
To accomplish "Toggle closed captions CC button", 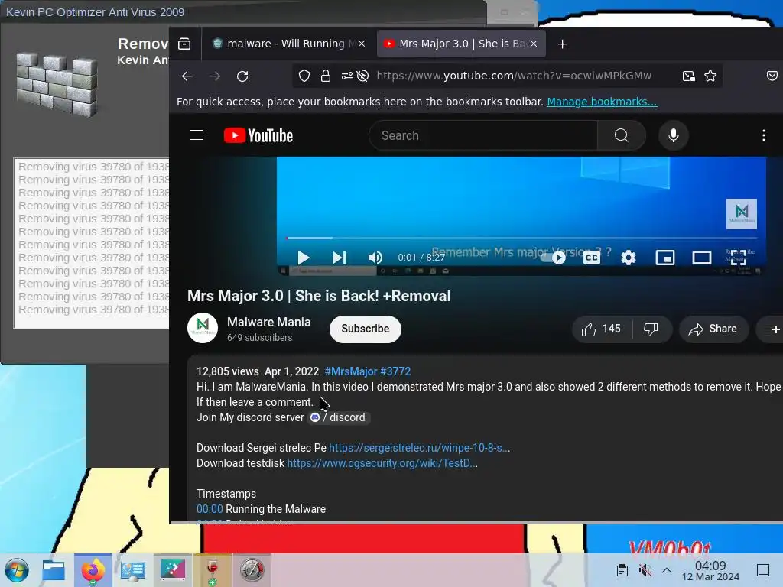I will 592,258.
